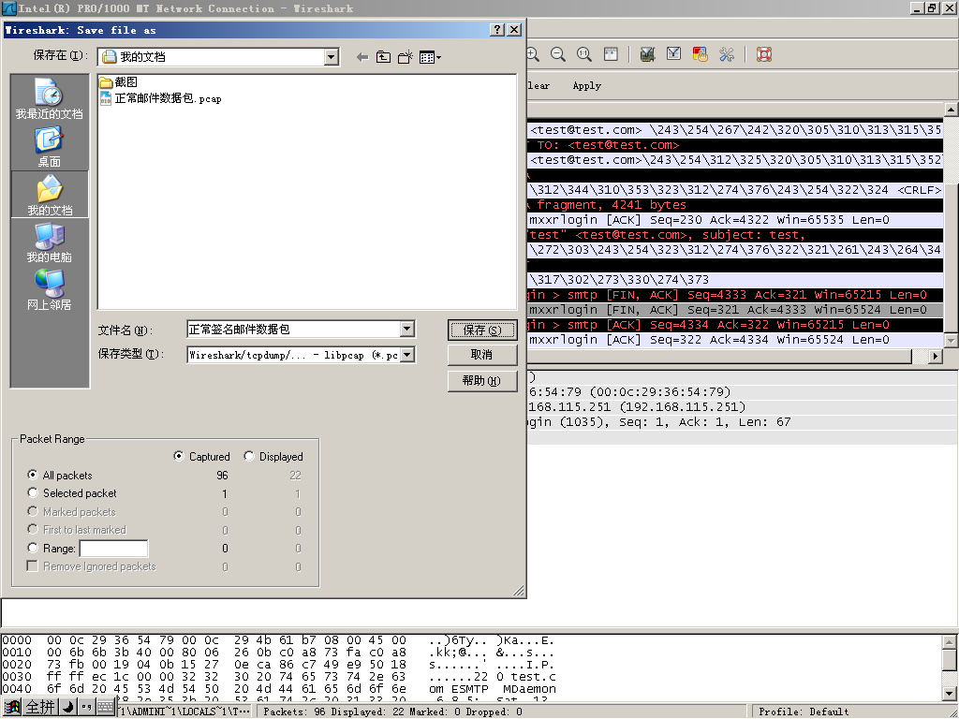This screenshot has height=719, width=959.
Task: Open the View menu icon in the dialog
Action: click(430, 57)
